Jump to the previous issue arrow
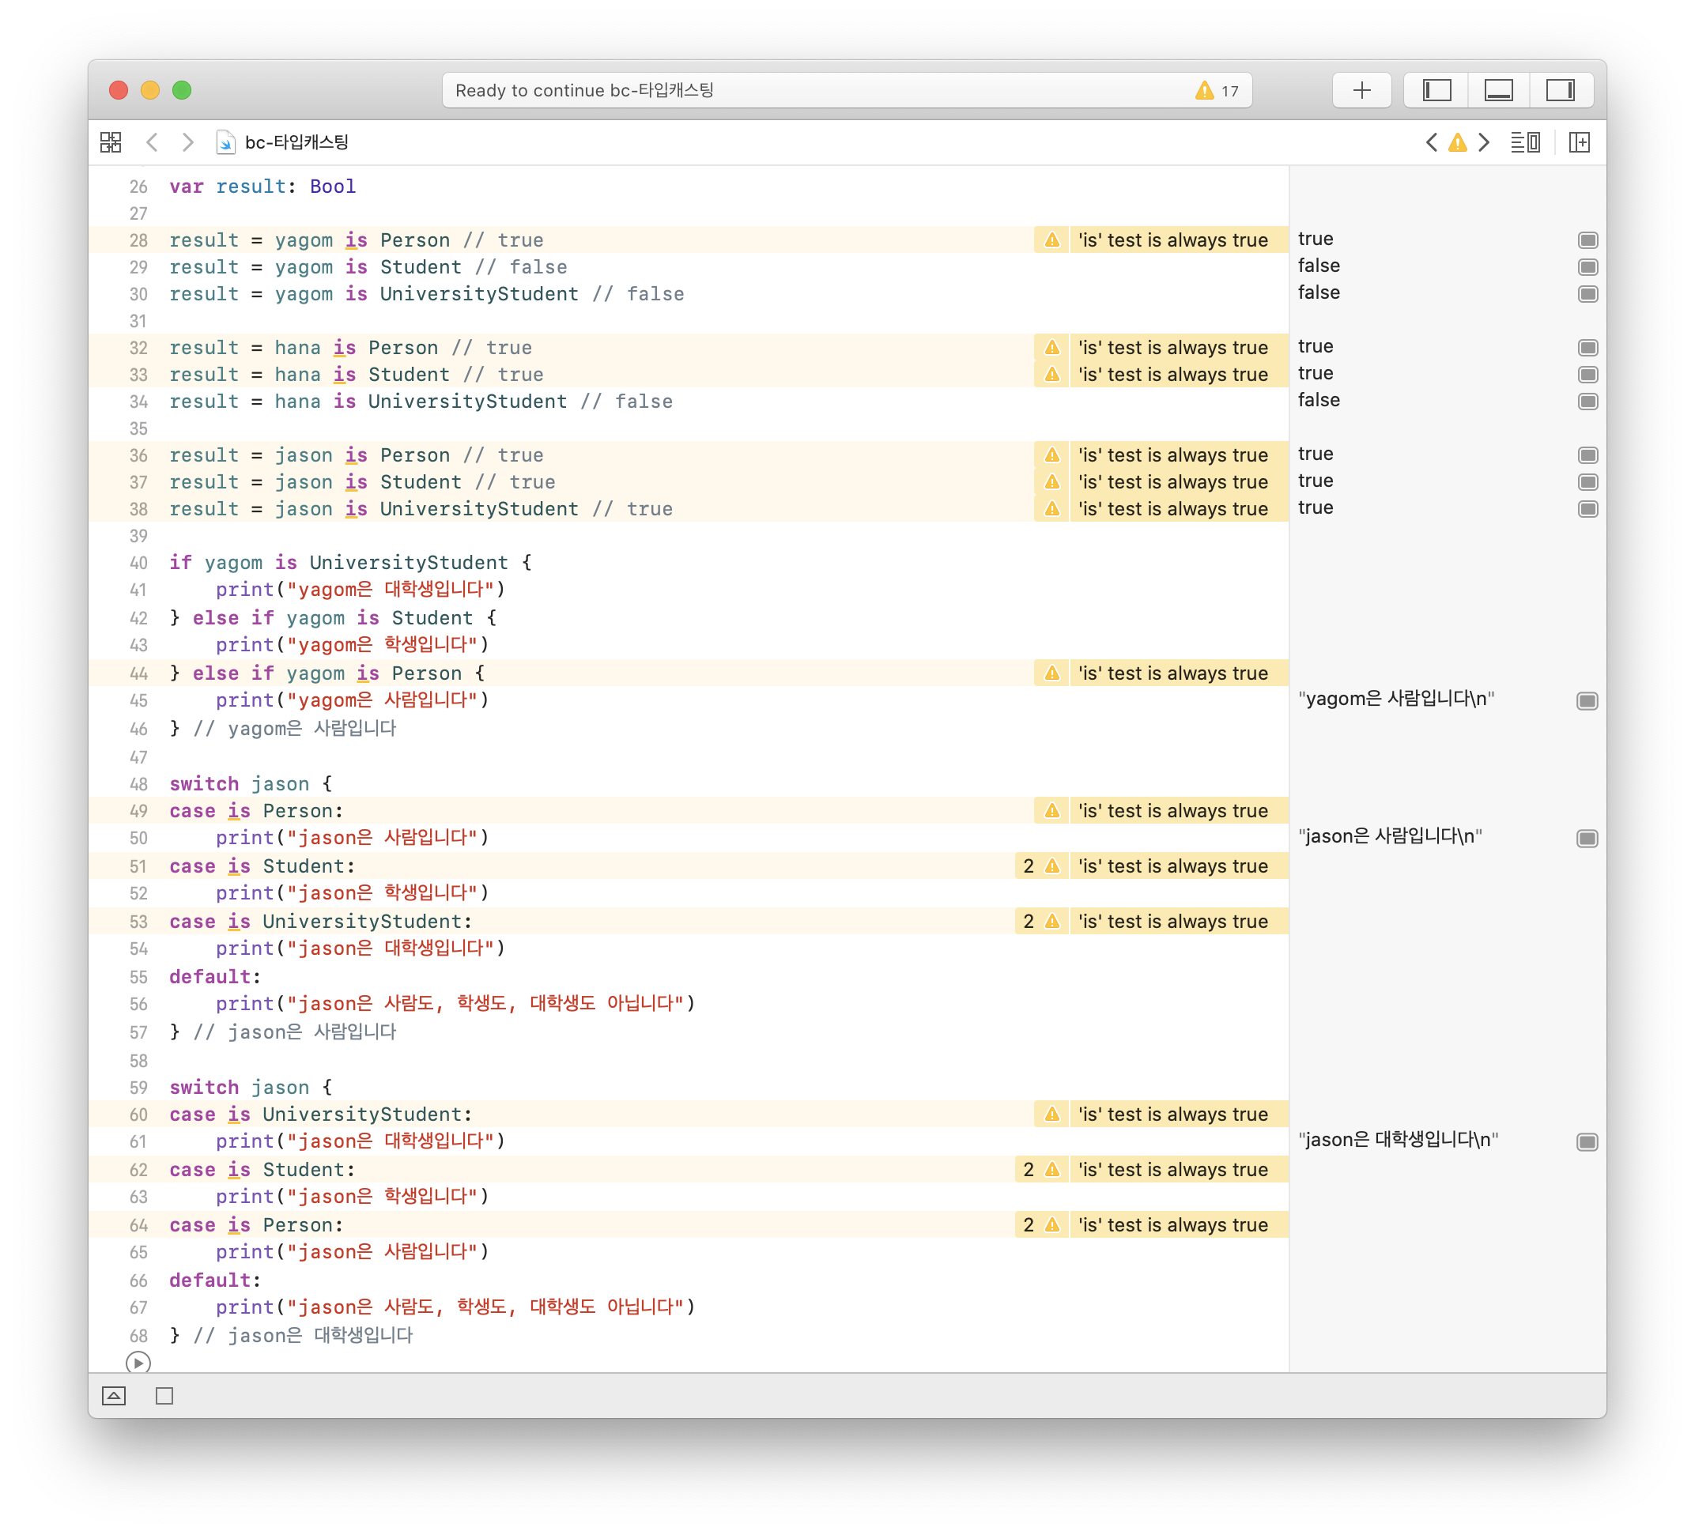Screen dimensions: 1695x1535 tap(1432, 142)
